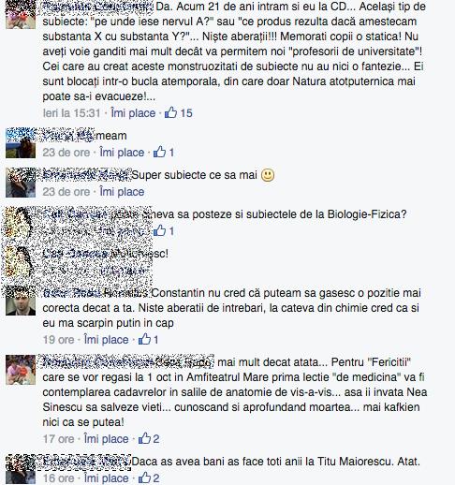Open avatar beside the 'Fericitii' comment
The image size is (455, 485).
pyautogui.click(x=21, y=370)
